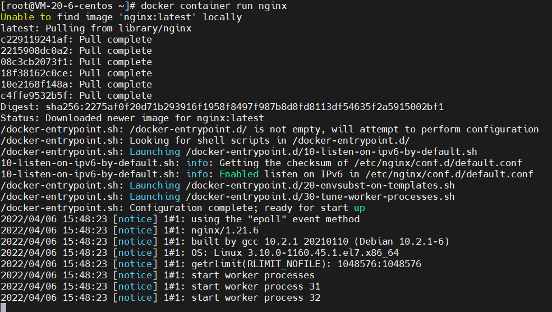Screen dimensions: 552x312
Task: Click the 'Status: Downloaded newer image' line
Action: point(132,118)
